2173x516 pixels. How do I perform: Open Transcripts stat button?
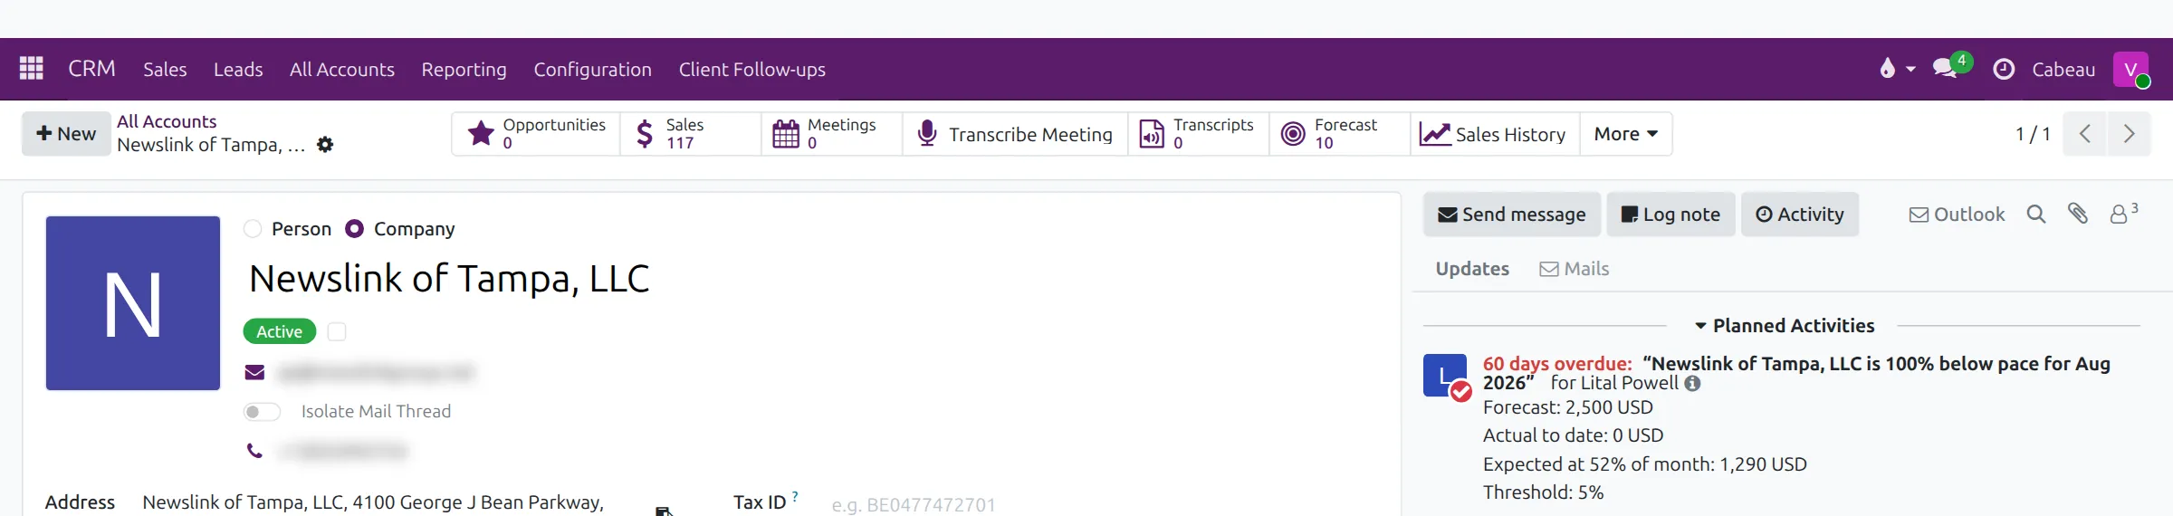tap(1199, 134)
